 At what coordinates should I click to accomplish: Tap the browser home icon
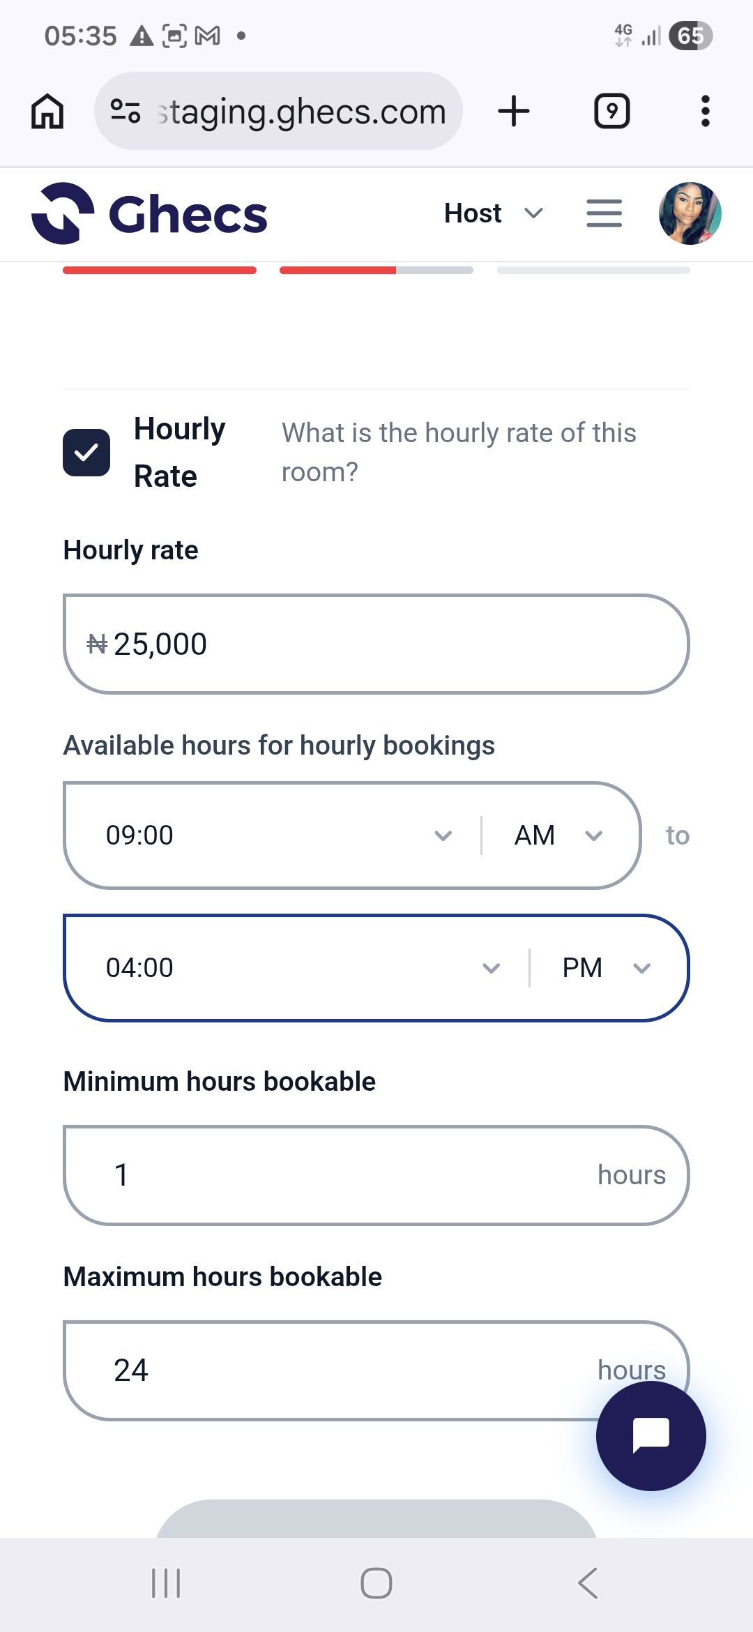[47, 112]
